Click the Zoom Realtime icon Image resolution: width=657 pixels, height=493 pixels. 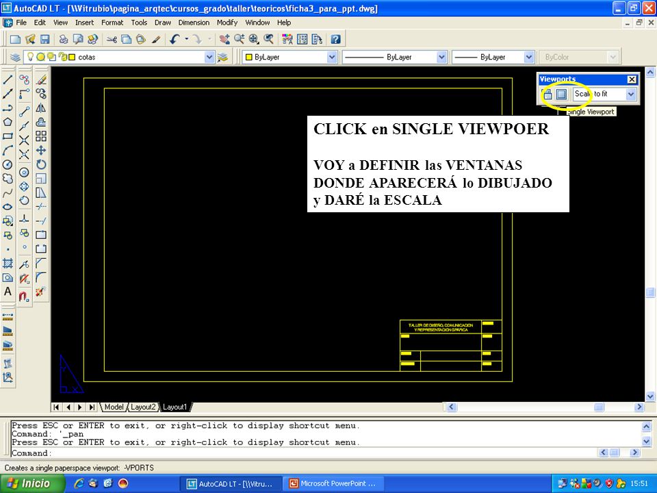(240, 40)
